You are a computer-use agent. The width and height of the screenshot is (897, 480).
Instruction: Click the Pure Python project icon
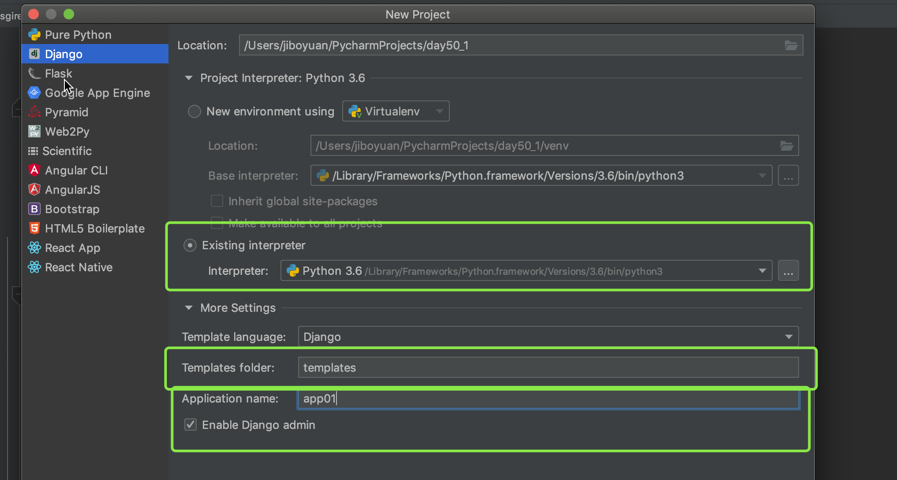point(34,35)
